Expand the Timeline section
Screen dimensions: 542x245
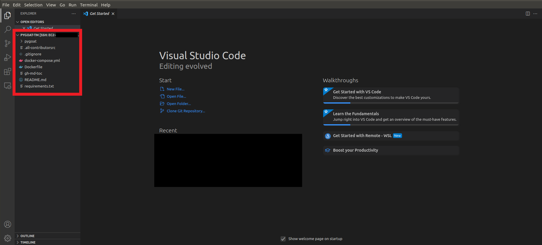tap(18, 242)
